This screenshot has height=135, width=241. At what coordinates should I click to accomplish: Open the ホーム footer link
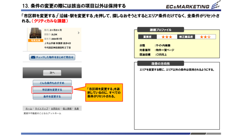29,108
